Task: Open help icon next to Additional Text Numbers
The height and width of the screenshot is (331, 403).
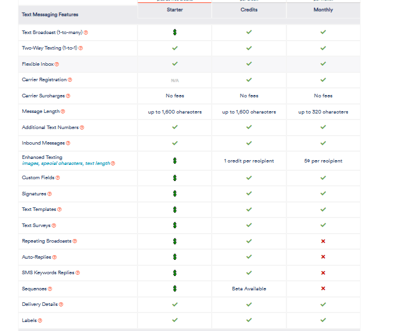Action: 82,128
